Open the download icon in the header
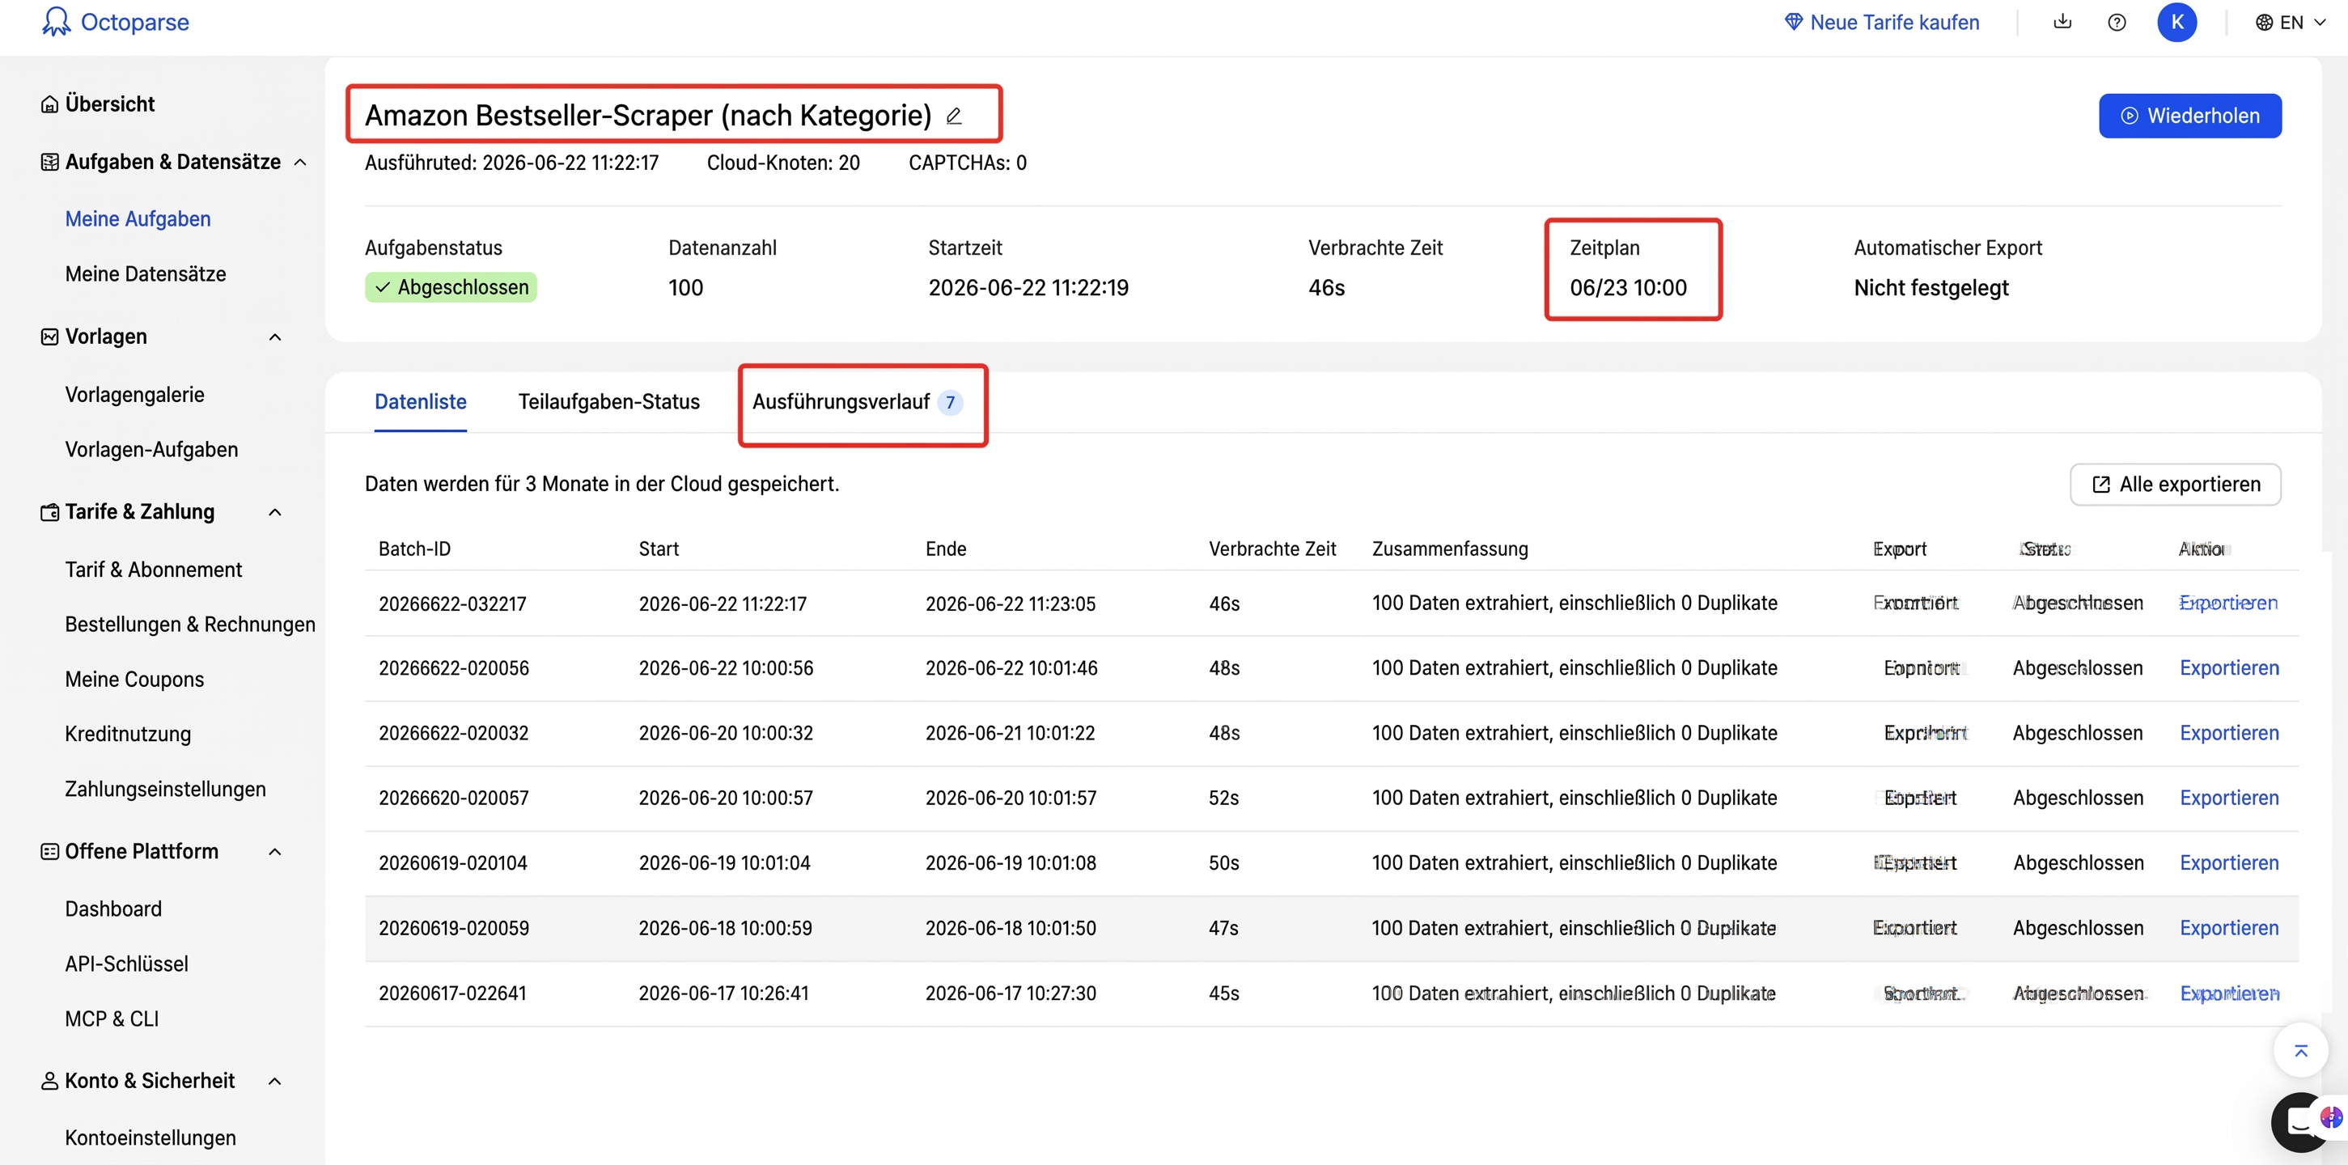Viewport: 2348px width, 1165px height. pyautogui.click(x=2062, y=22)
